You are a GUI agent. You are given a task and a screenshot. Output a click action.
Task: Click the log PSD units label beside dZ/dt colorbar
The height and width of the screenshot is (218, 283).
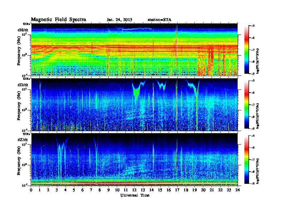[258, 171]
